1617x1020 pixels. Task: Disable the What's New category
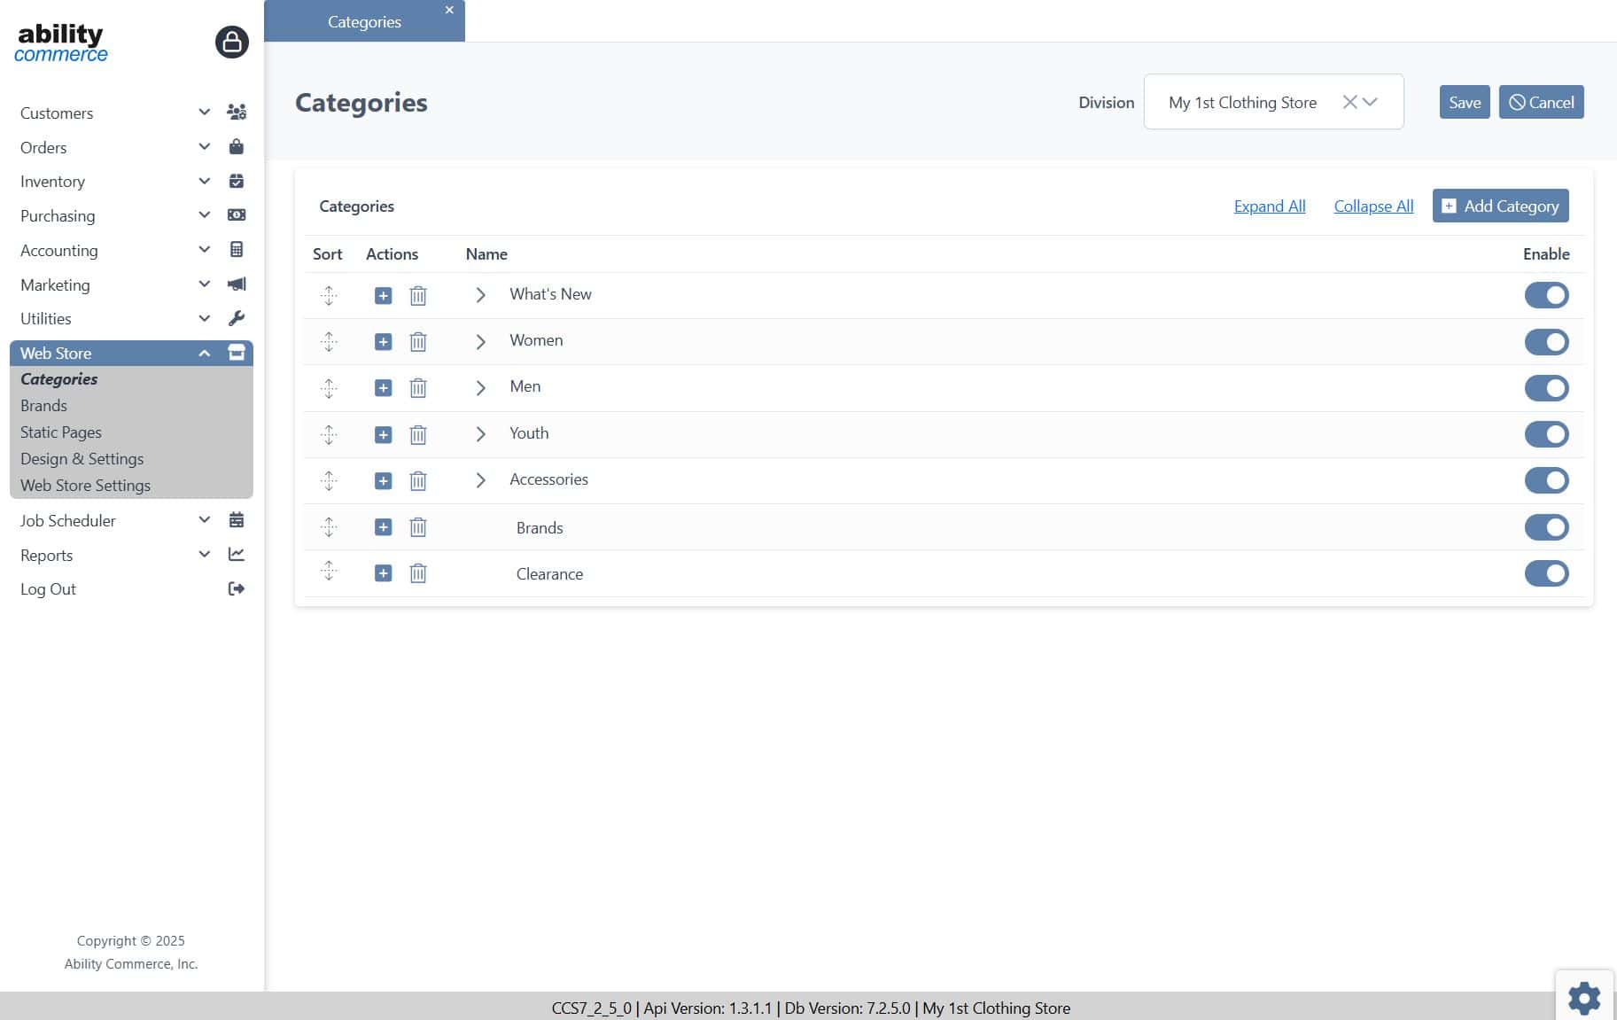(x=1546, y=295)
